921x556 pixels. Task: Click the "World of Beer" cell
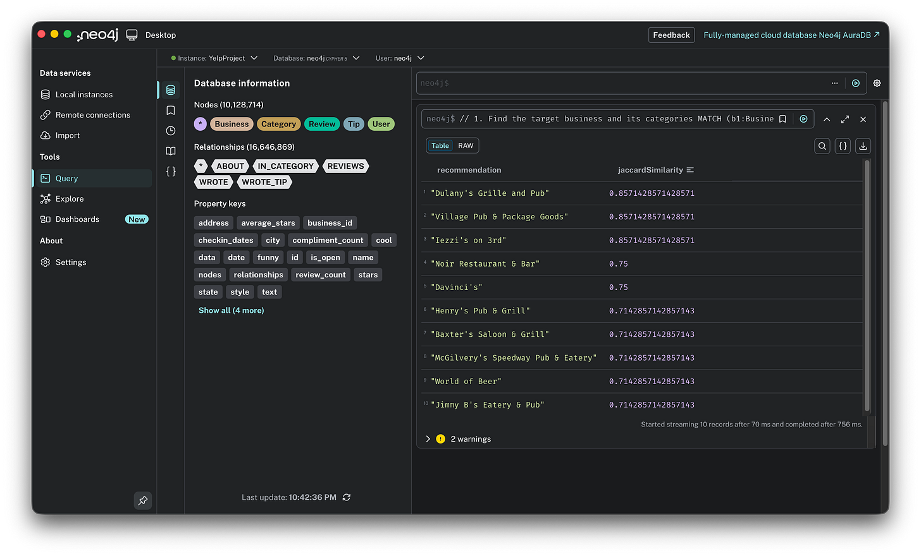point(466,382)
